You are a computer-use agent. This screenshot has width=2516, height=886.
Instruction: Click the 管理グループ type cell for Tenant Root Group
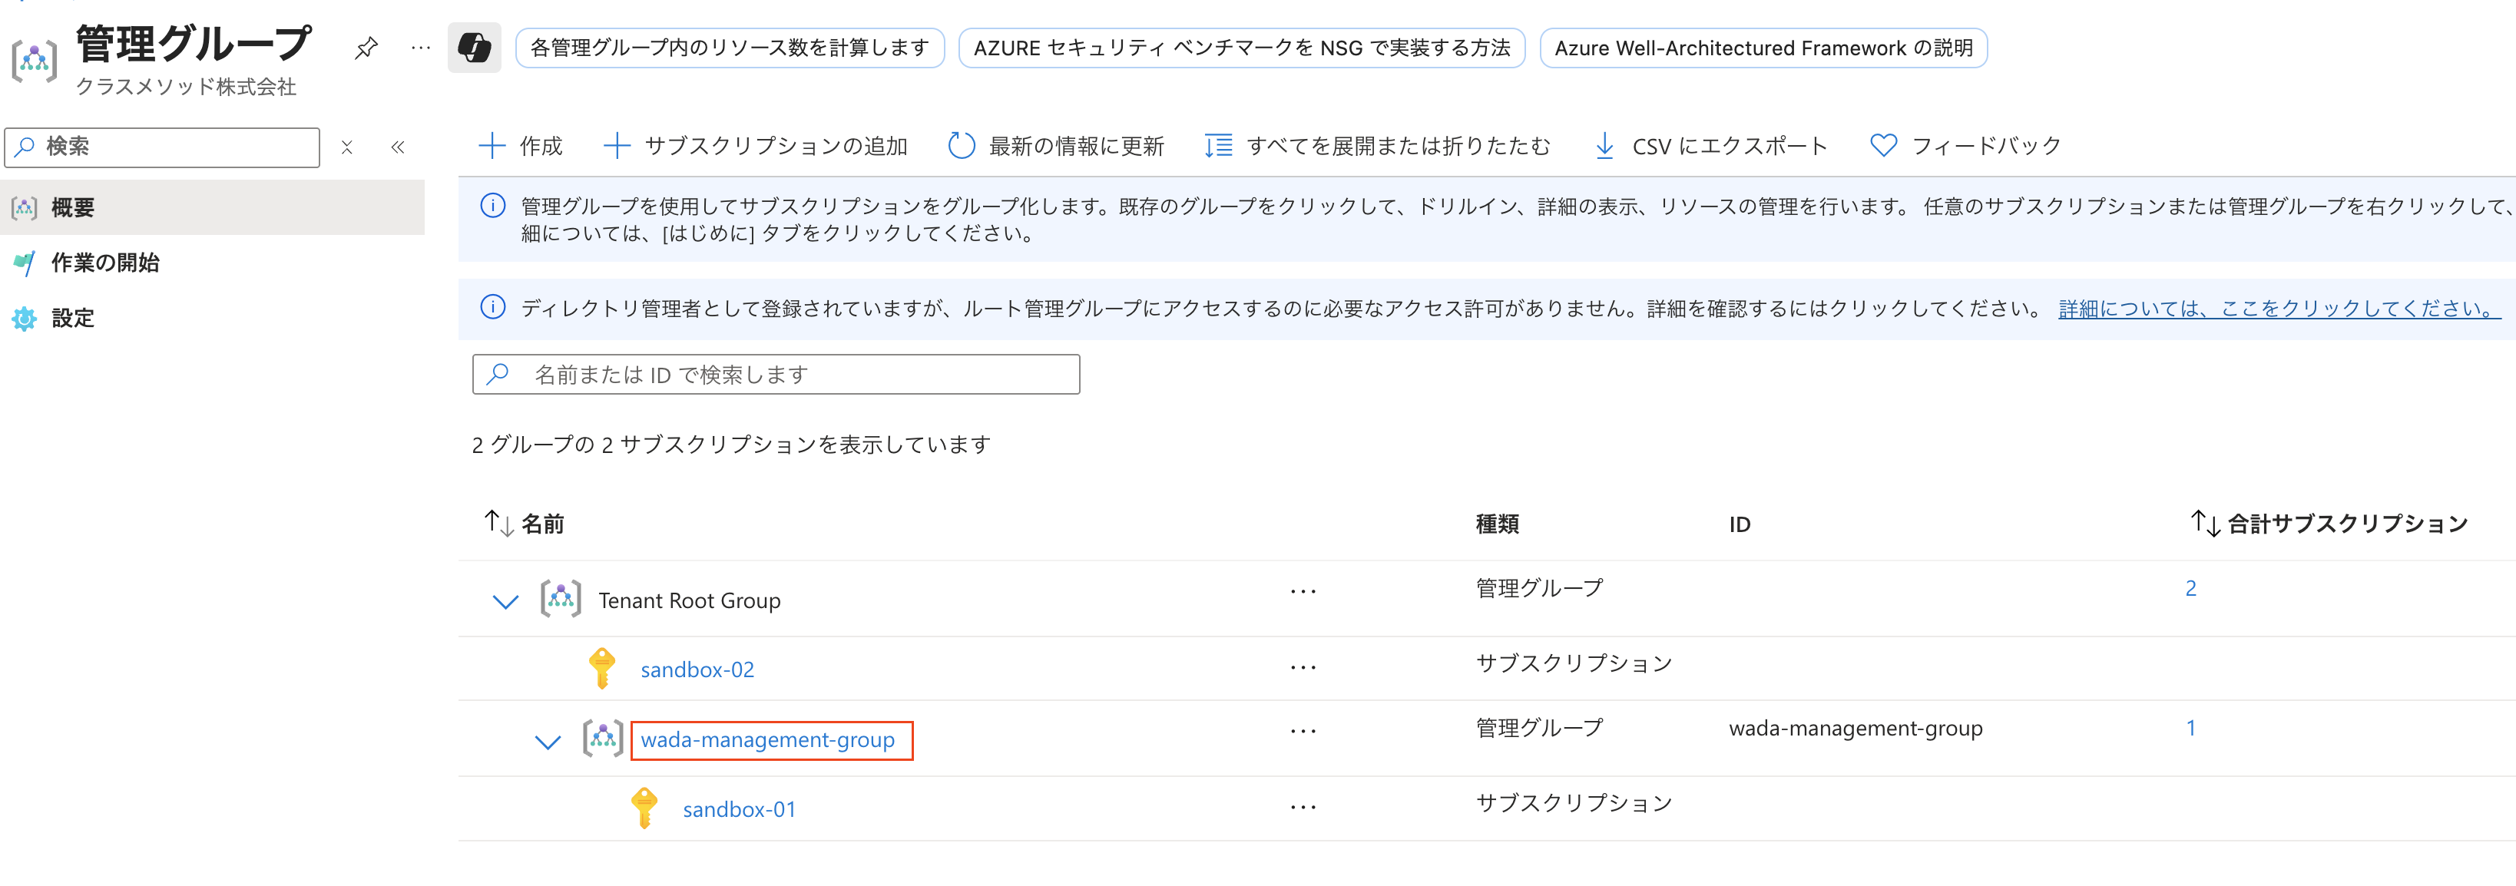1539,588
